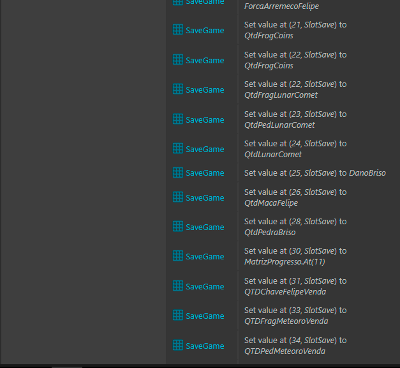Click the SaveGame array icon for index 21 QtdFrogCoins
The image size is (400, 368).
178,29
